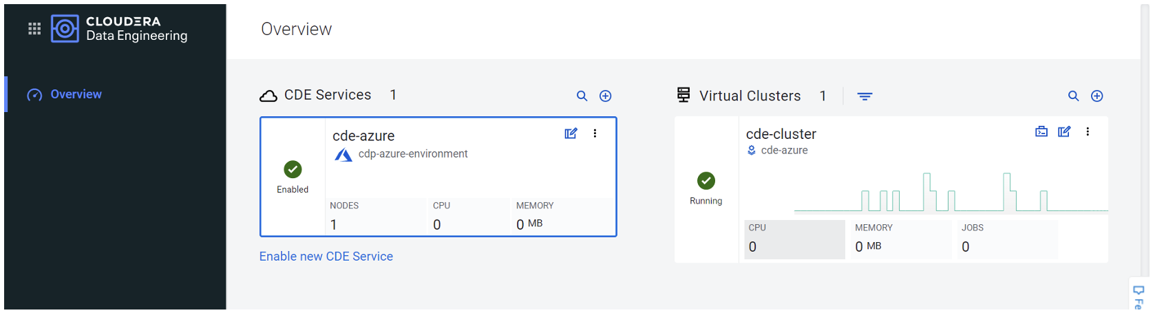Select the JOBS metric tile on cde-cluster
Screen dimensions: 1155x315
coord(1008,239)
